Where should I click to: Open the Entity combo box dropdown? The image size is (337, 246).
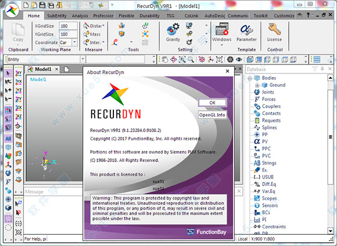point(83,59)
